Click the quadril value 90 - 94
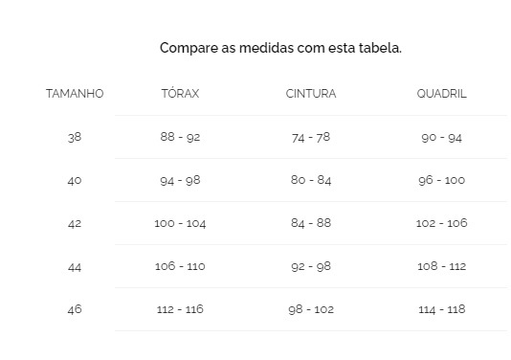The width and height of the screenshot is (511, 360). [x=441, y=137]
